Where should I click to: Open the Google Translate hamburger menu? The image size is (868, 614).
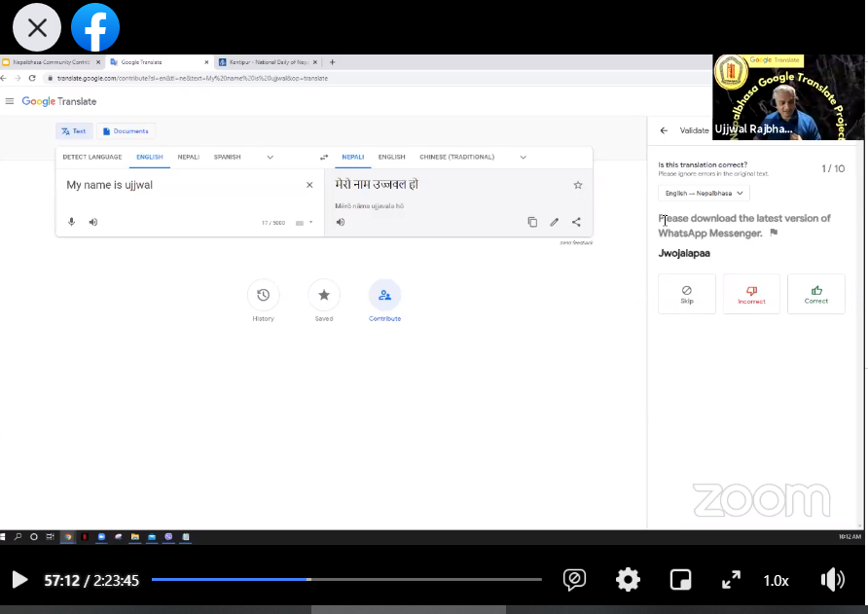point(10,101)
